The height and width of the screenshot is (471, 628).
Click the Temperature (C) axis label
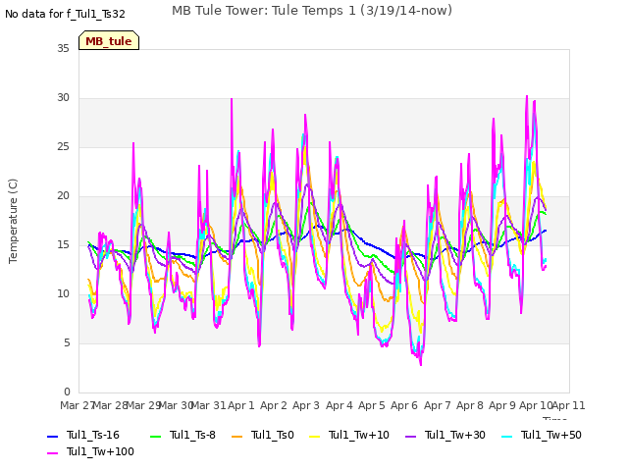[13, 221]
